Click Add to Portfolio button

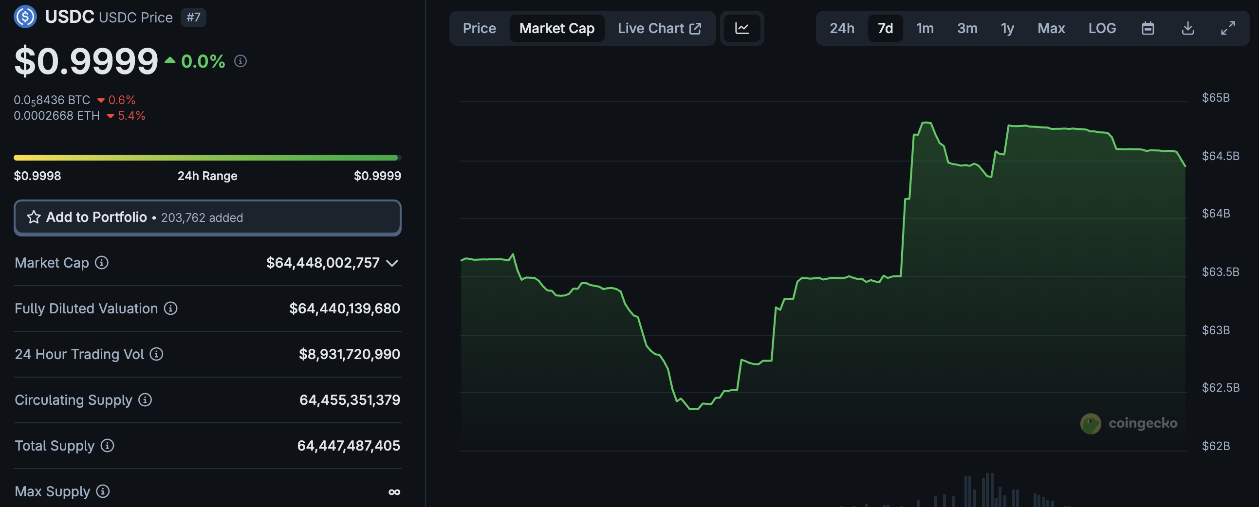click(x=207, y=217)
